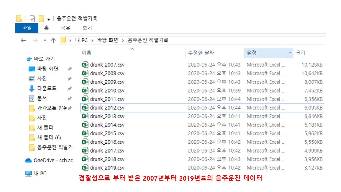
Task: Go forward with the right arrow
Action: tap(35, 41)
